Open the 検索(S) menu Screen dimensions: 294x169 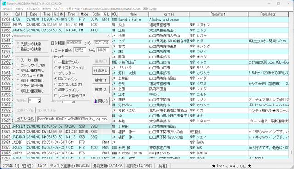click(x=19, y=9)
